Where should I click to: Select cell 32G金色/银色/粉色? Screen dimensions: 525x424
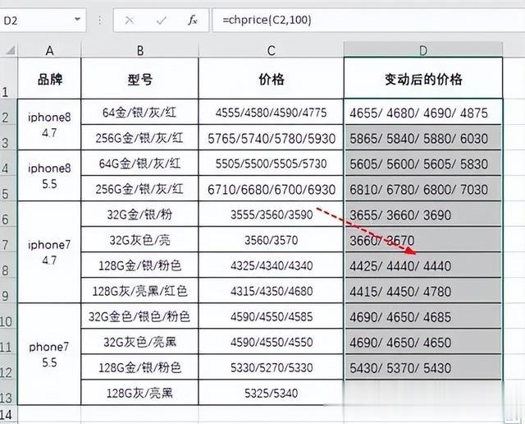pyautogui.click(x=140, y=316)
